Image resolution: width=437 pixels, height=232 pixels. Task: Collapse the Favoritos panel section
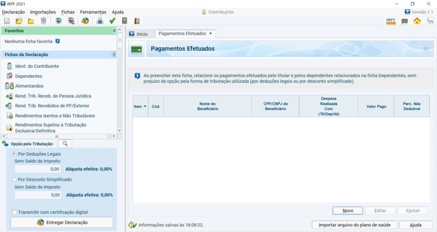(x=114, y=31)
